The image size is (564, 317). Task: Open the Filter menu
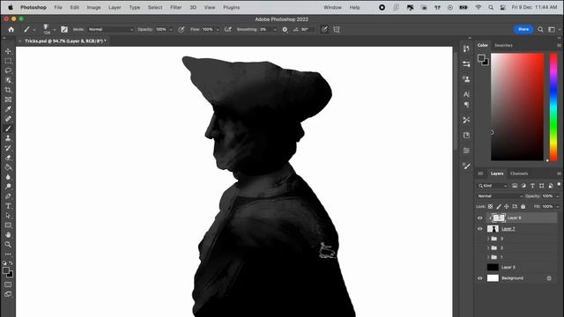[176, 7]
